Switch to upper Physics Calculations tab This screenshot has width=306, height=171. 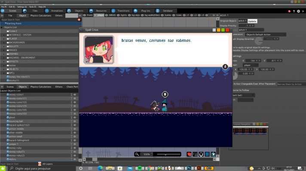coord(41,15)
